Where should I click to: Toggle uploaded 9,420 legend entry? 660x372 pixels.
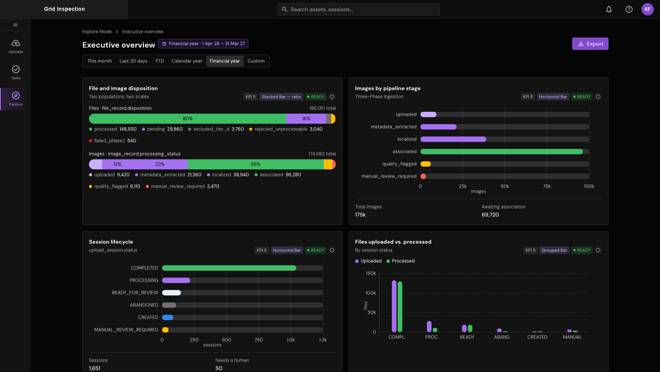109,175
